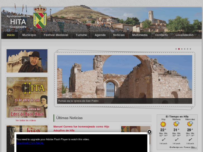This screenshot has height=152, width=203.
Task: Click Mañana's weather forecast icon
Action: coord(176,124)
